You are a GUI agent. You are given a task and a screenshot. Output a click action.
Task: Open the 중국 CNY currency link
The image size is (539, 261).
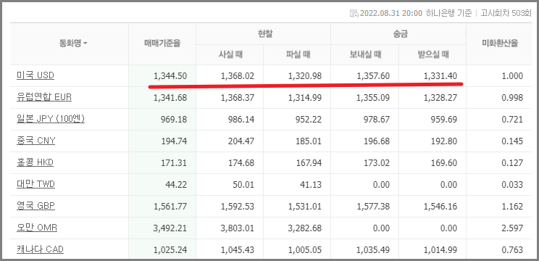tap(35, 141)
